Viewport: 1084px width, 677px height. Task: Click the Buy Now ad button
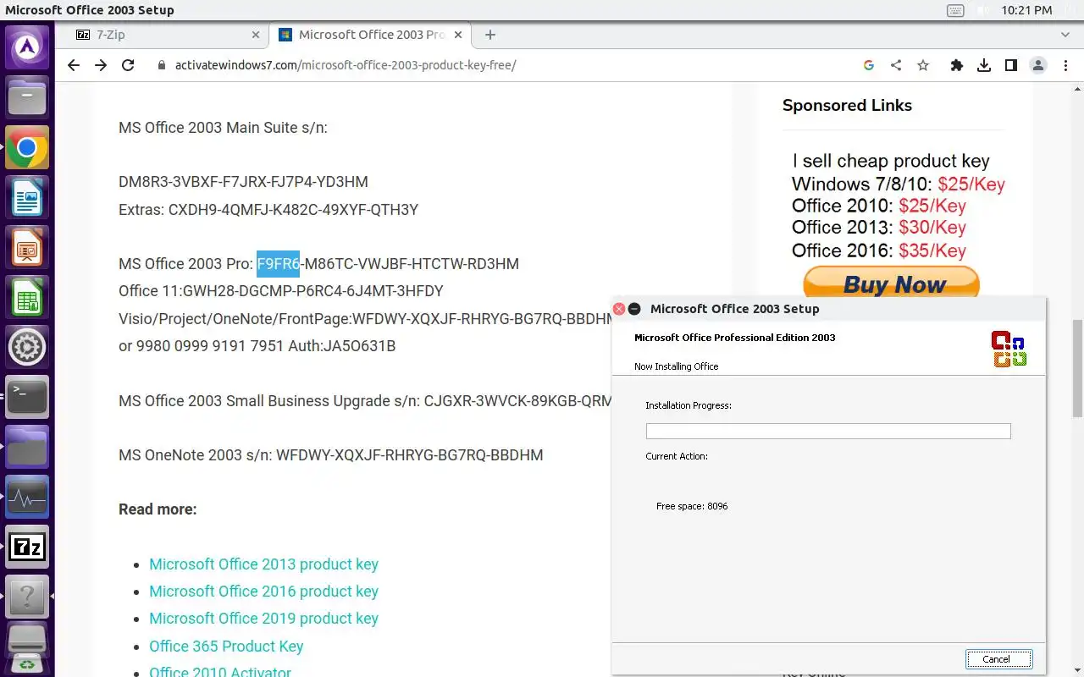point(891,284)
